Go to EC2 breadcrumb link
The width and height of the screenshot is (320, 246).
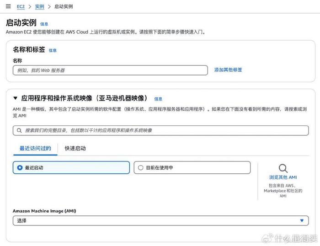(21, 6)
